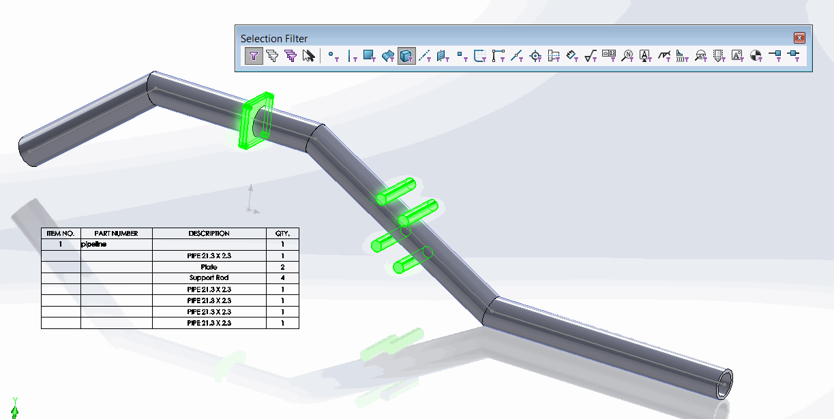Turn on the Filter Faces option
The height and width of the screenshot is (419, 834).
(x=370, y=56)
